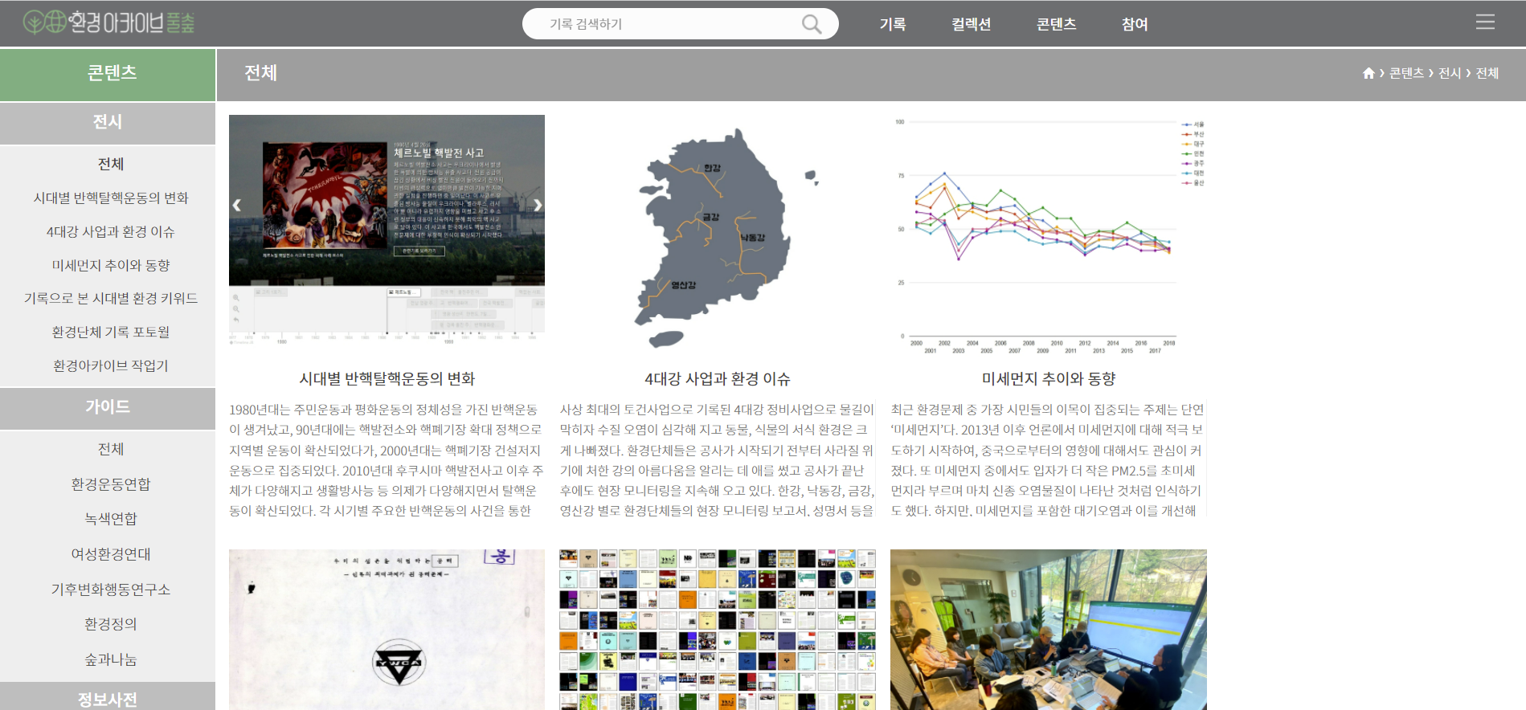Viewport: 1526px width, 710px height.
Task: Click 전시 in the breadcrumb path
Action: tap(1449, 73)
